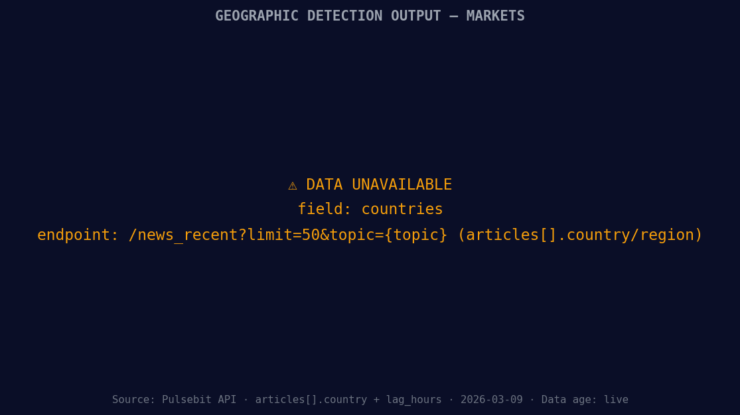Click the warning triangle icon
The width and height of the screenshot is (740, 415).
(293, 186)
